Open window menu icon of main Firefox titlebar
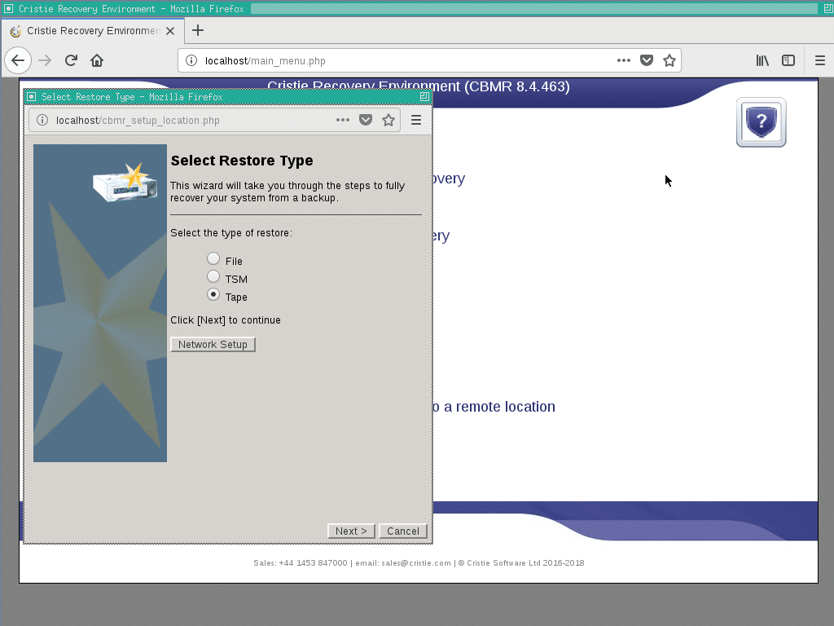Screen dimensions: 834x626 tap(8, 8)
